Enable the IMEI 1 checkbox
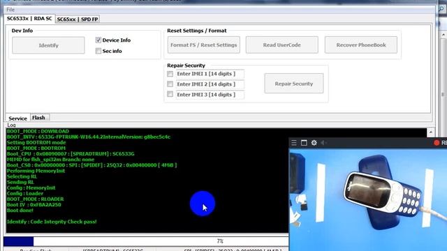 [170, 74]
